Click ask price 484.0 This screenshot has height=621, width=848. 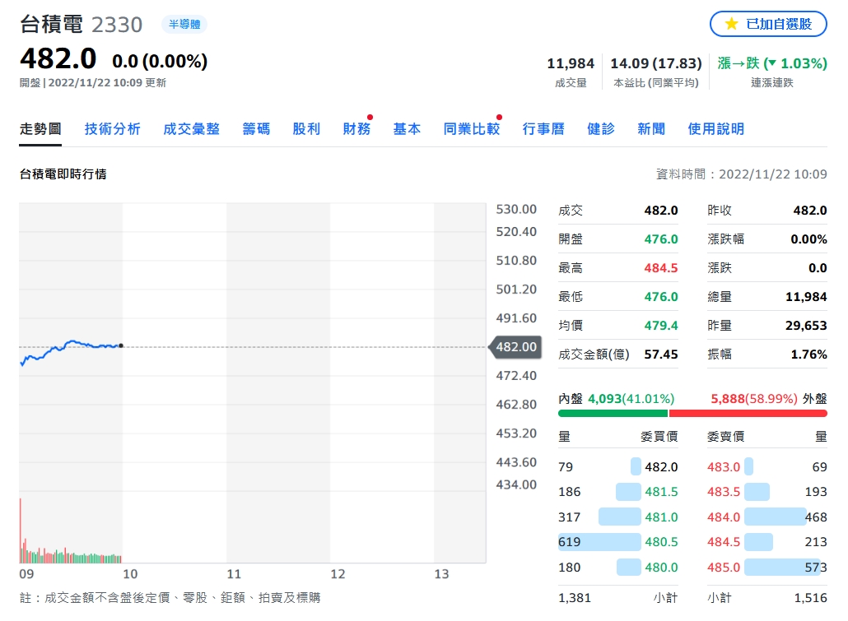pyautogui.click(x=724, y=517)
